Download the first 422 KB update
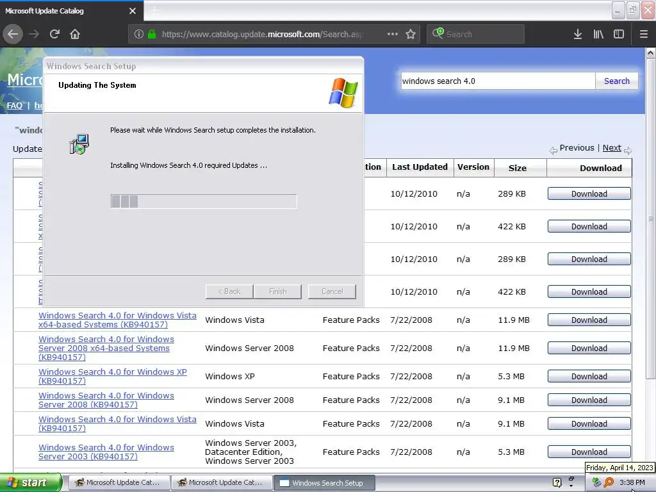Viewport: 656px width, 492px height. tap(589, 226)
